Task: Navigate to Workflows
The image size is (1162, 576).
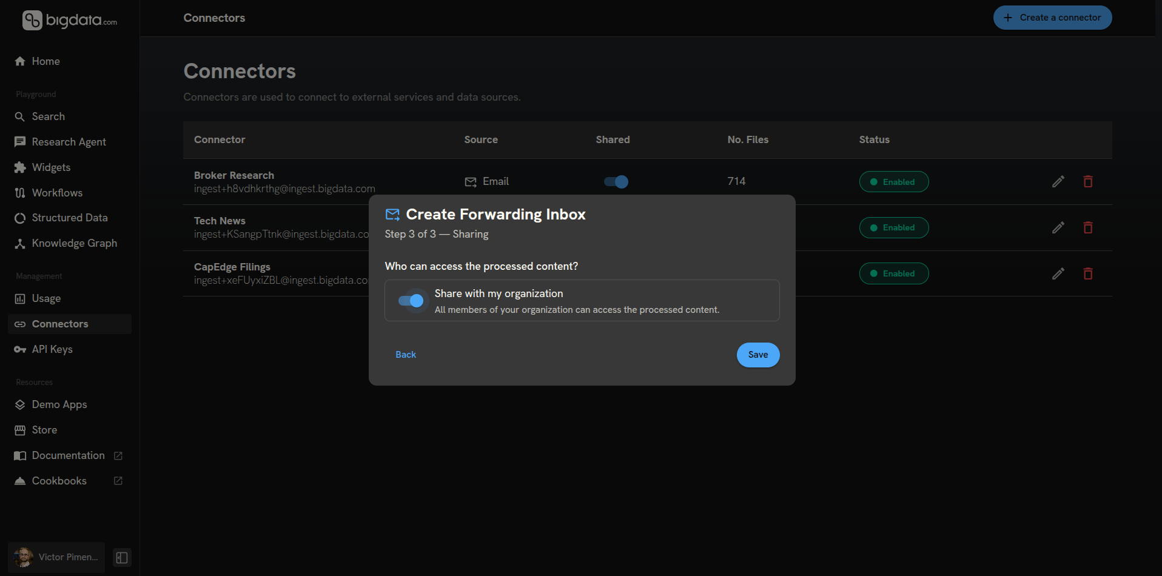Action: click(70, 193)
